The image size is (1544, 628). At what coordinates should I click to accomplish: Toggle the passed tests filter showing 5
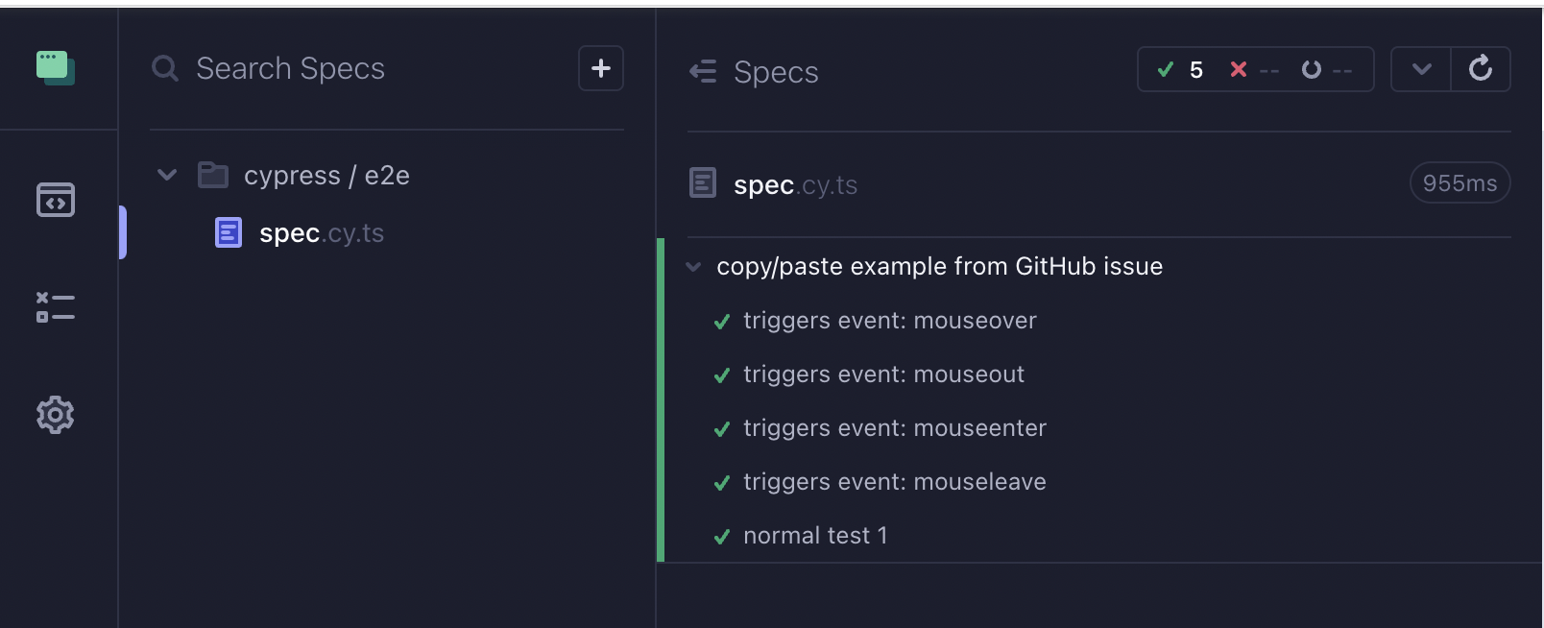(1181, 69)
